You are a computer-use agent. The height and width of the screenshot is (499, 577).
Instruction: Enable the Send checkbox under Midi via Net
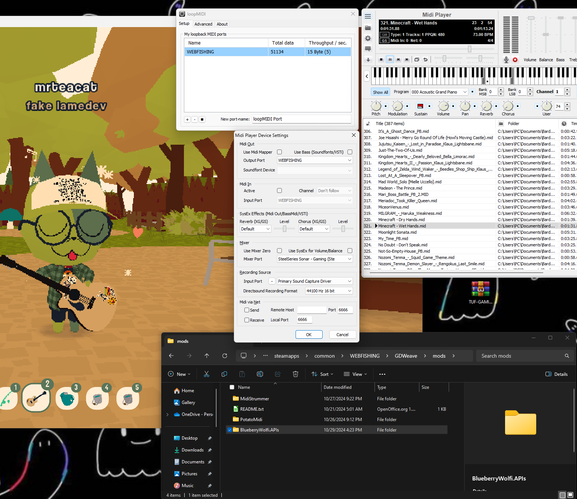point(247,310)
